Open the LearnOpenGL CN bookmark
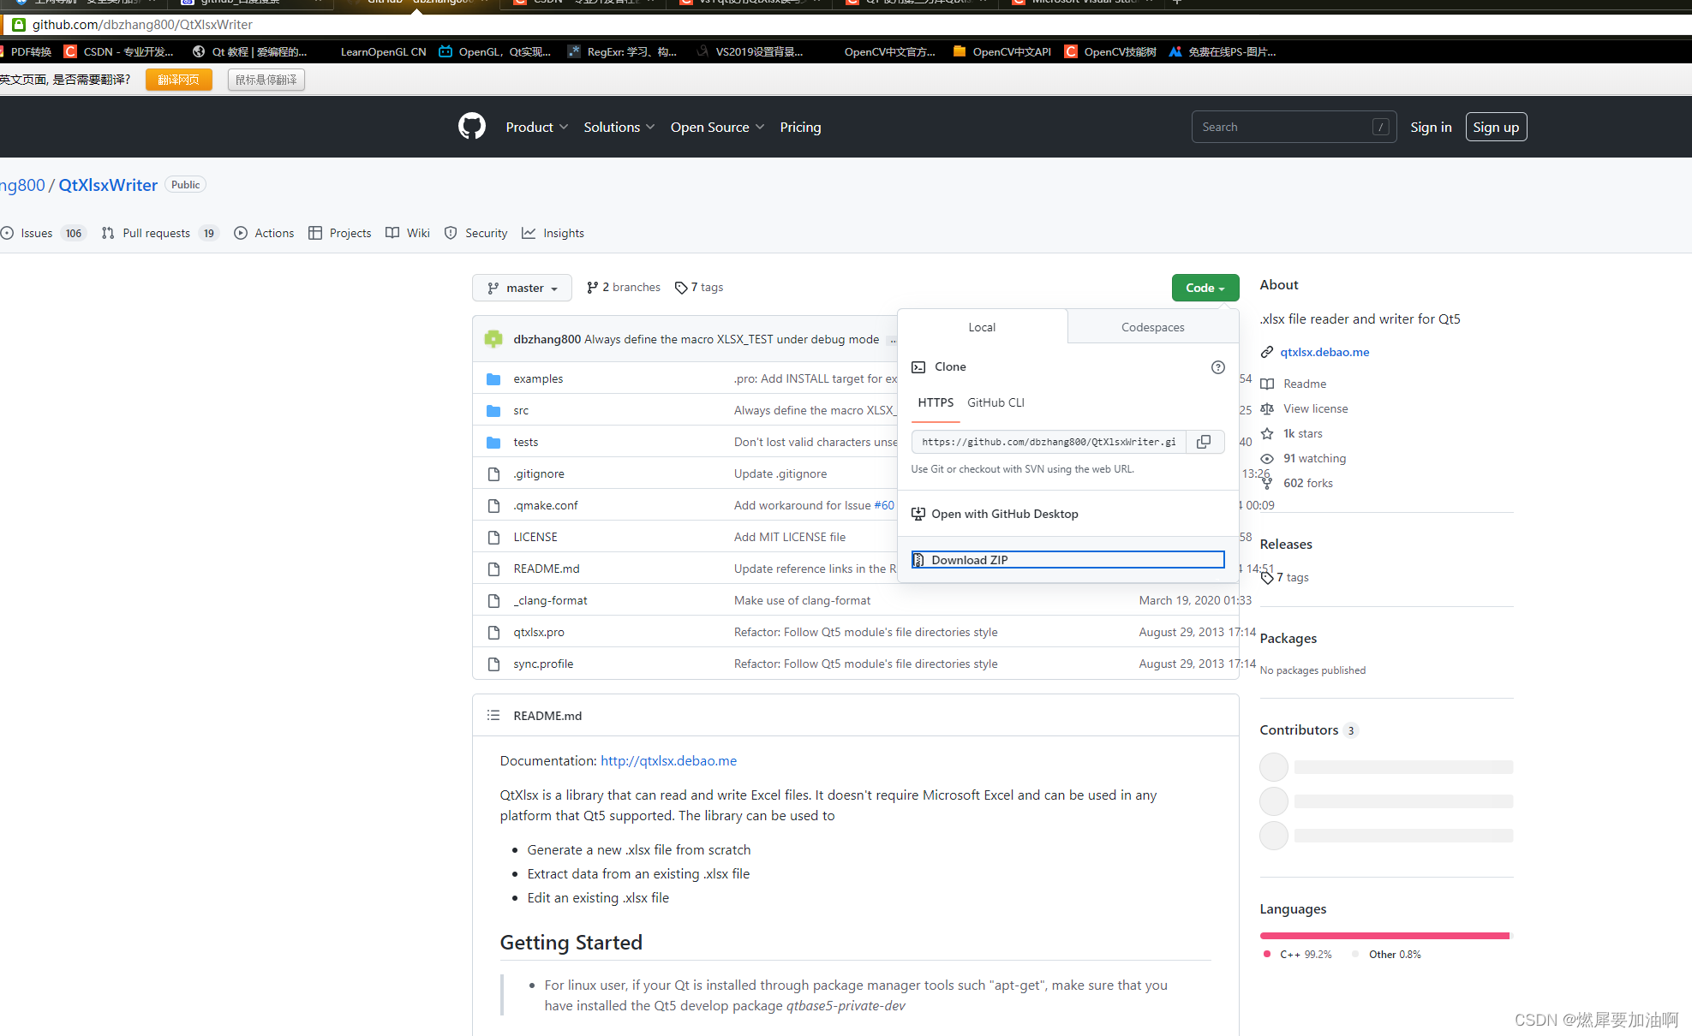1692x1036 pixels. click(x=383, y=52)
